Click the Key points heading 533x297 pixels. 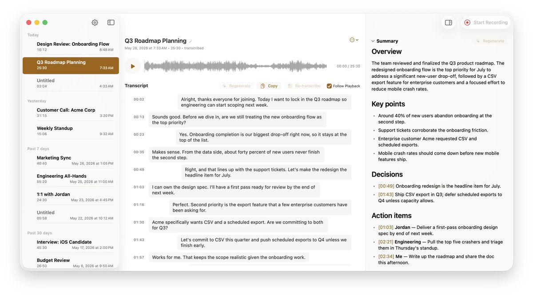click(x=388, y=104)
